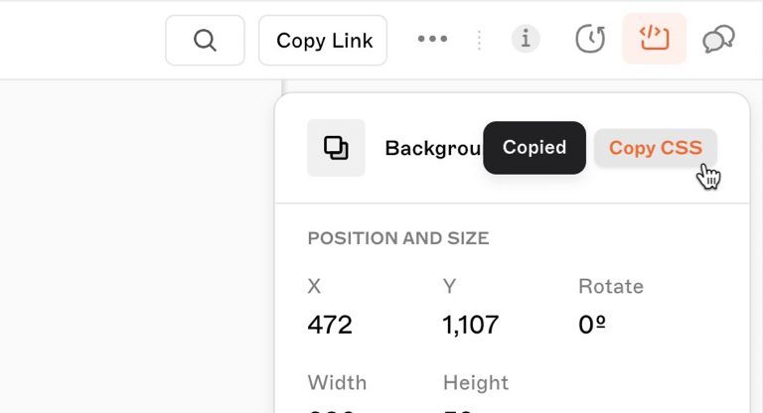Click the Copy Link button

tap(323, 40)
